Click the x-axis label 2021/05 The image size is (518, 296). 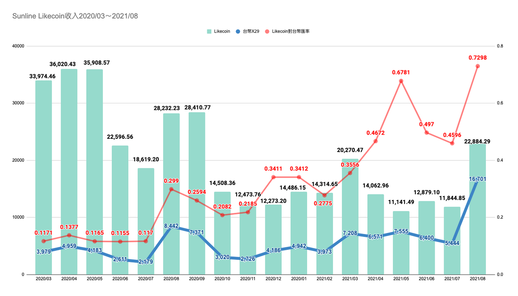pos(401,279)
